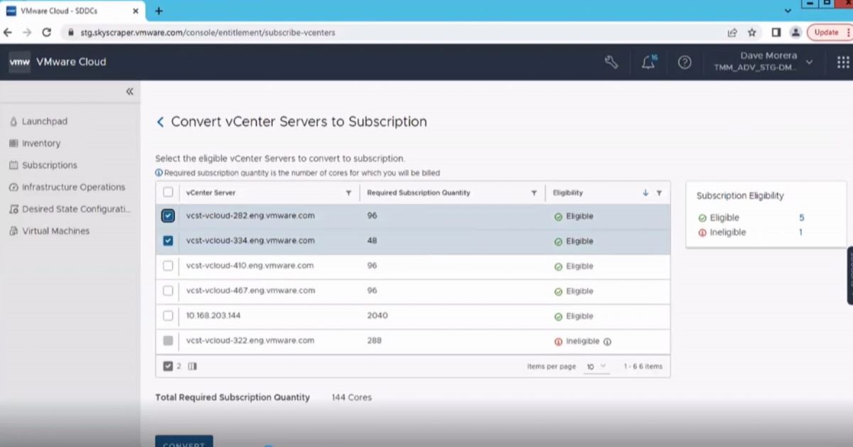Filter the vCenter Server column
The image size is (853, 447).
coord(348,193)
